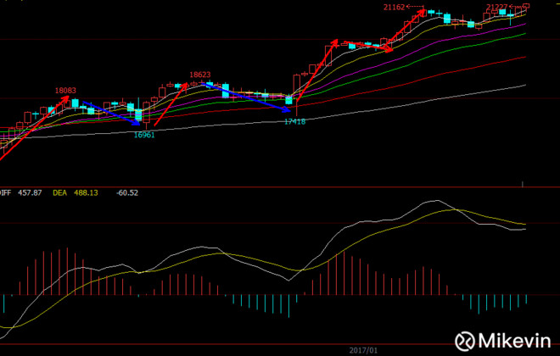560x356 pixels.
Task: Click the 21162 price marker
Action: click(394, 7)
